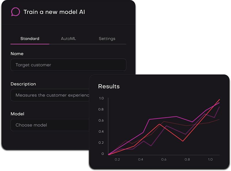Click the Name input field

pyautogui.click(x=68, y=65)
